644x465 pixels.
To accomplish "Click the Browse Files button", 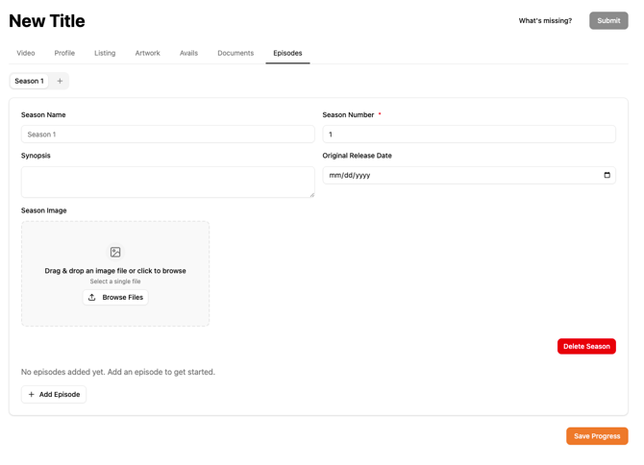I will [x=115, y=298].
